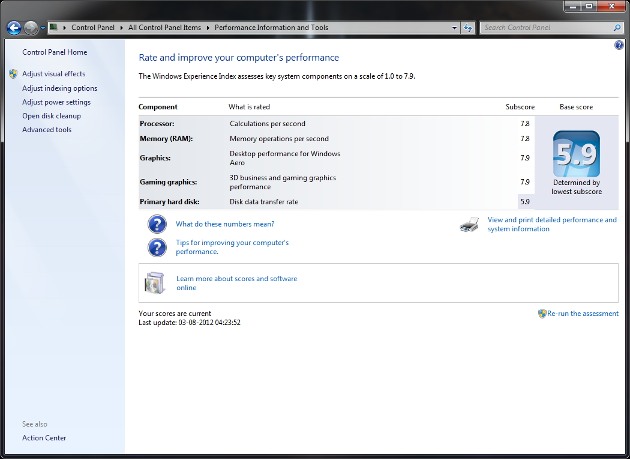Click Primary hard disk subscore 5.9
This screenshot has height=459, width=630.
(x=525, y=201)
